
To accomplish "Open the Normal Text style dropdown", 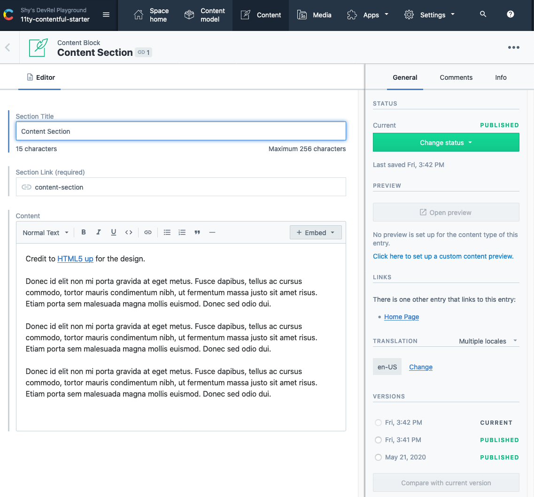I will 46,232.
